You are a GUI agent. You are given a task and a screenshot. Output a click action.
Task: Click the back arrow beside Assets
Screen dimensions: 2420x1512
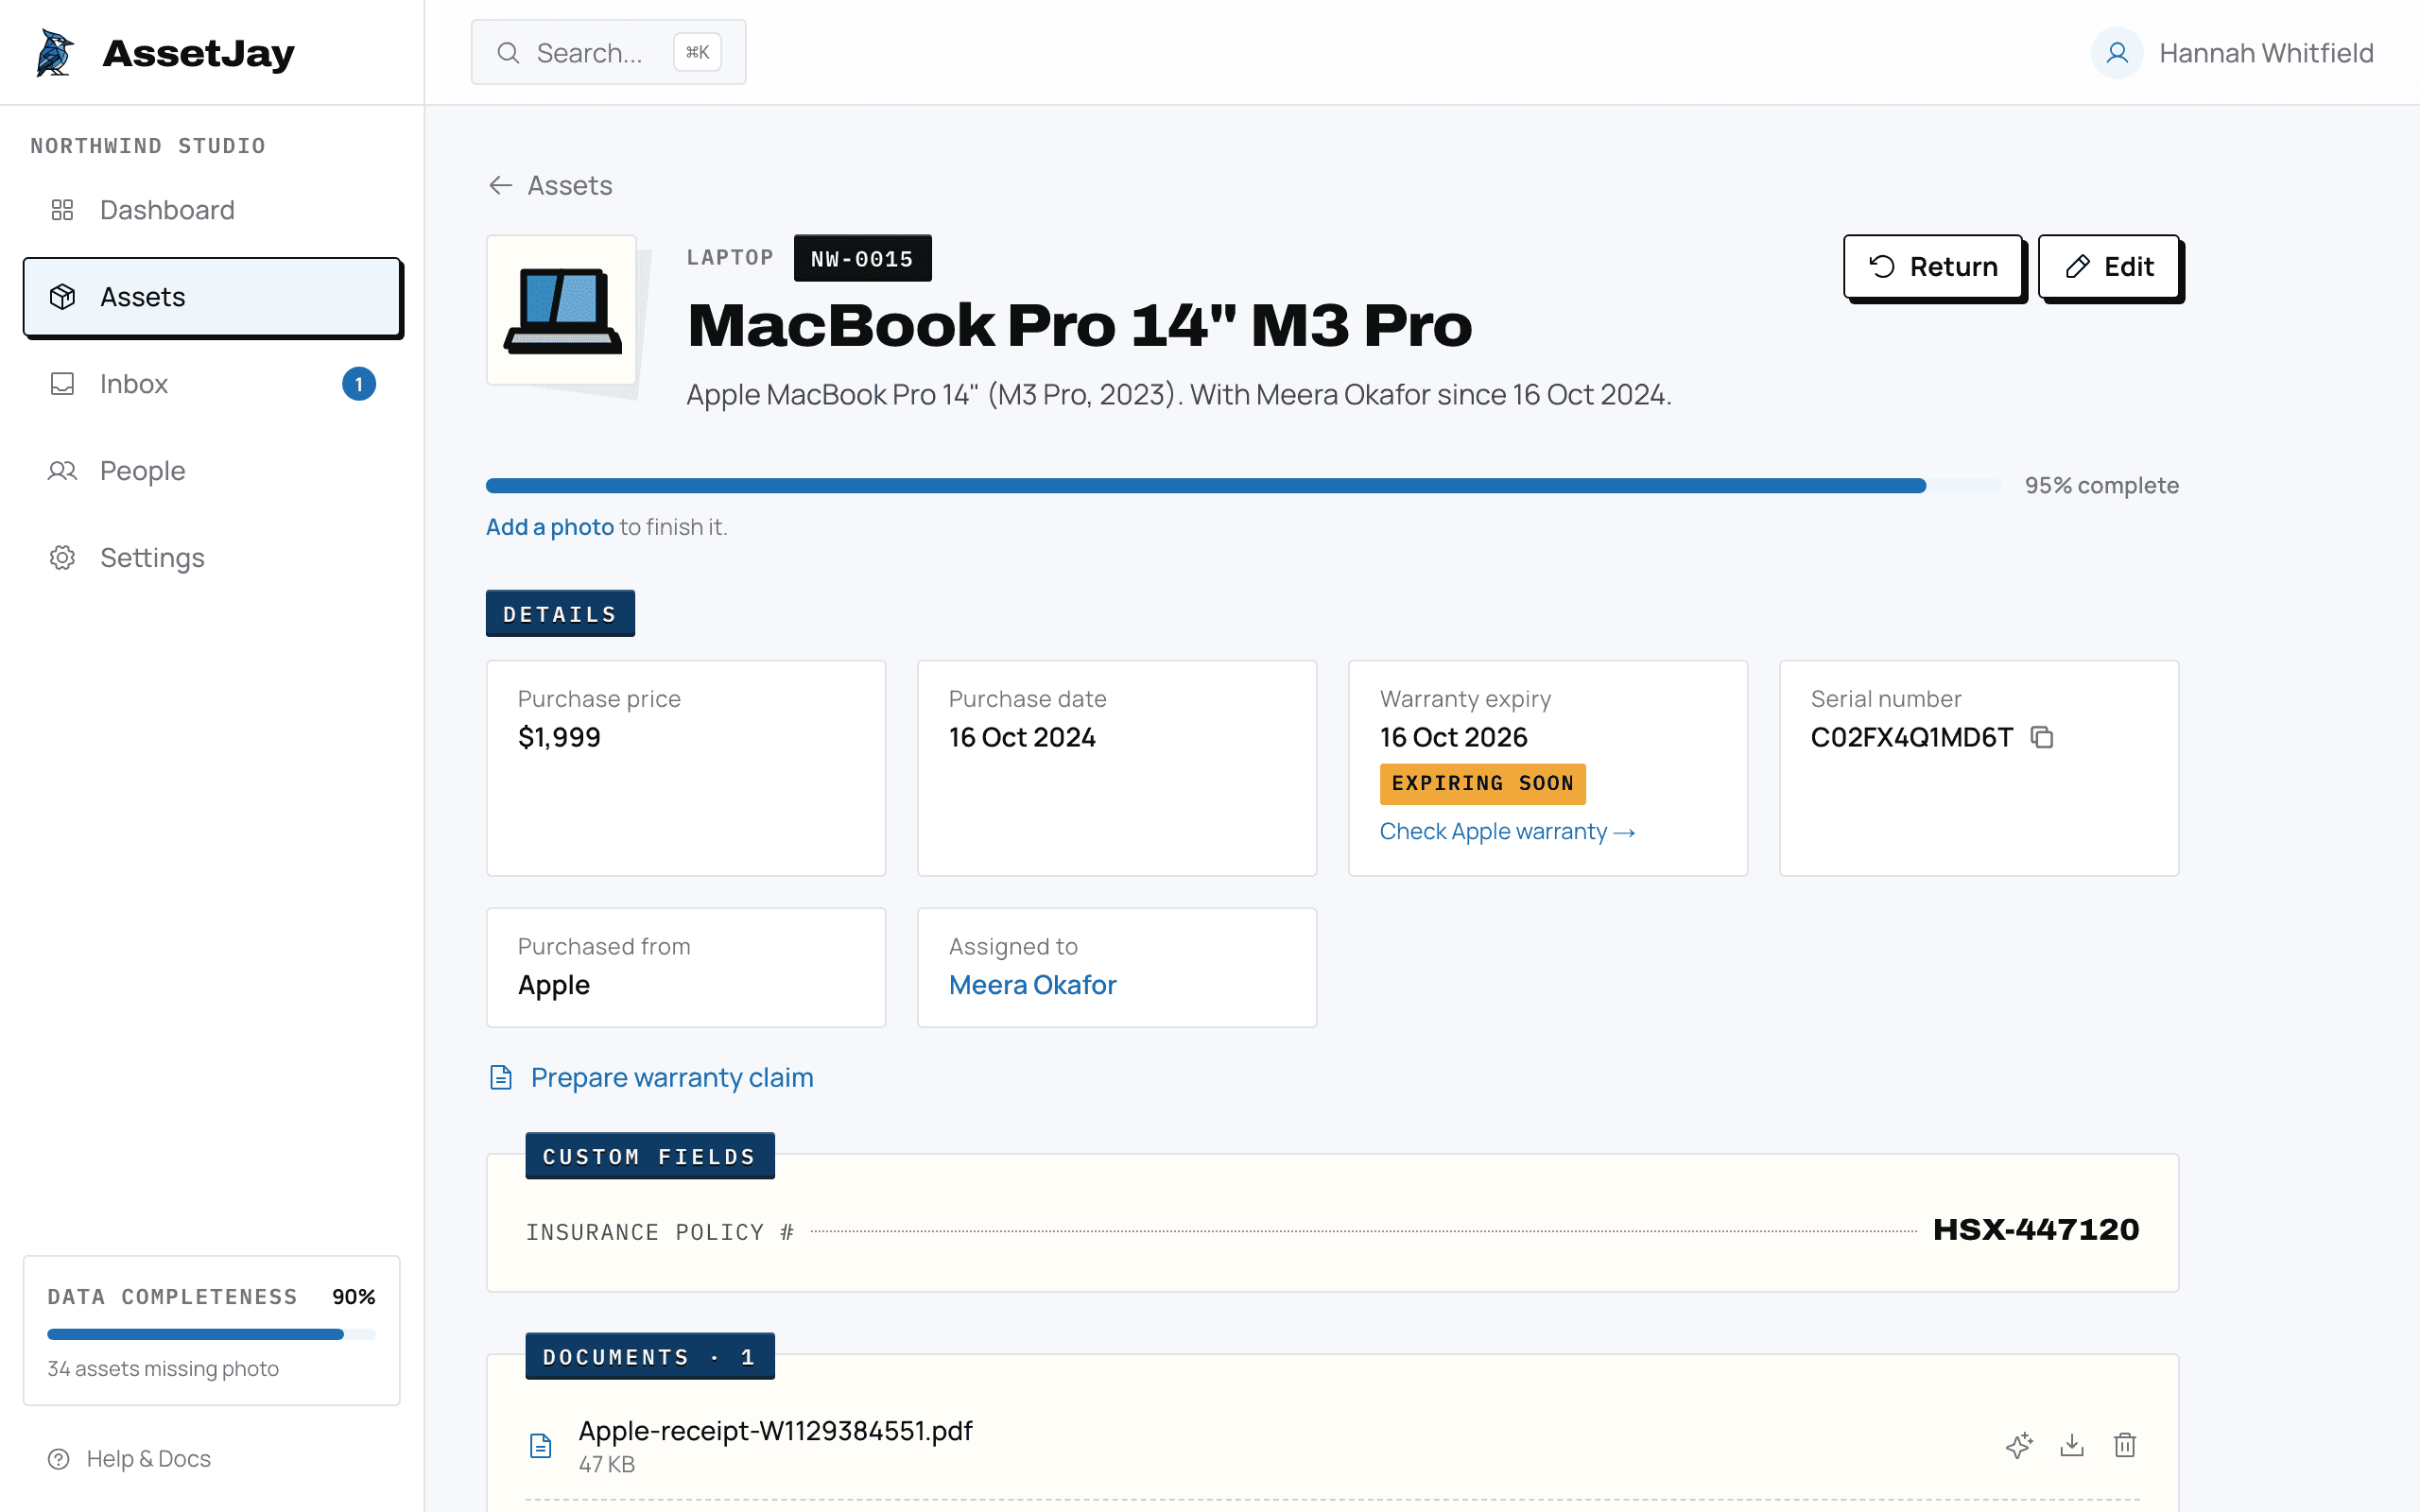500,185
